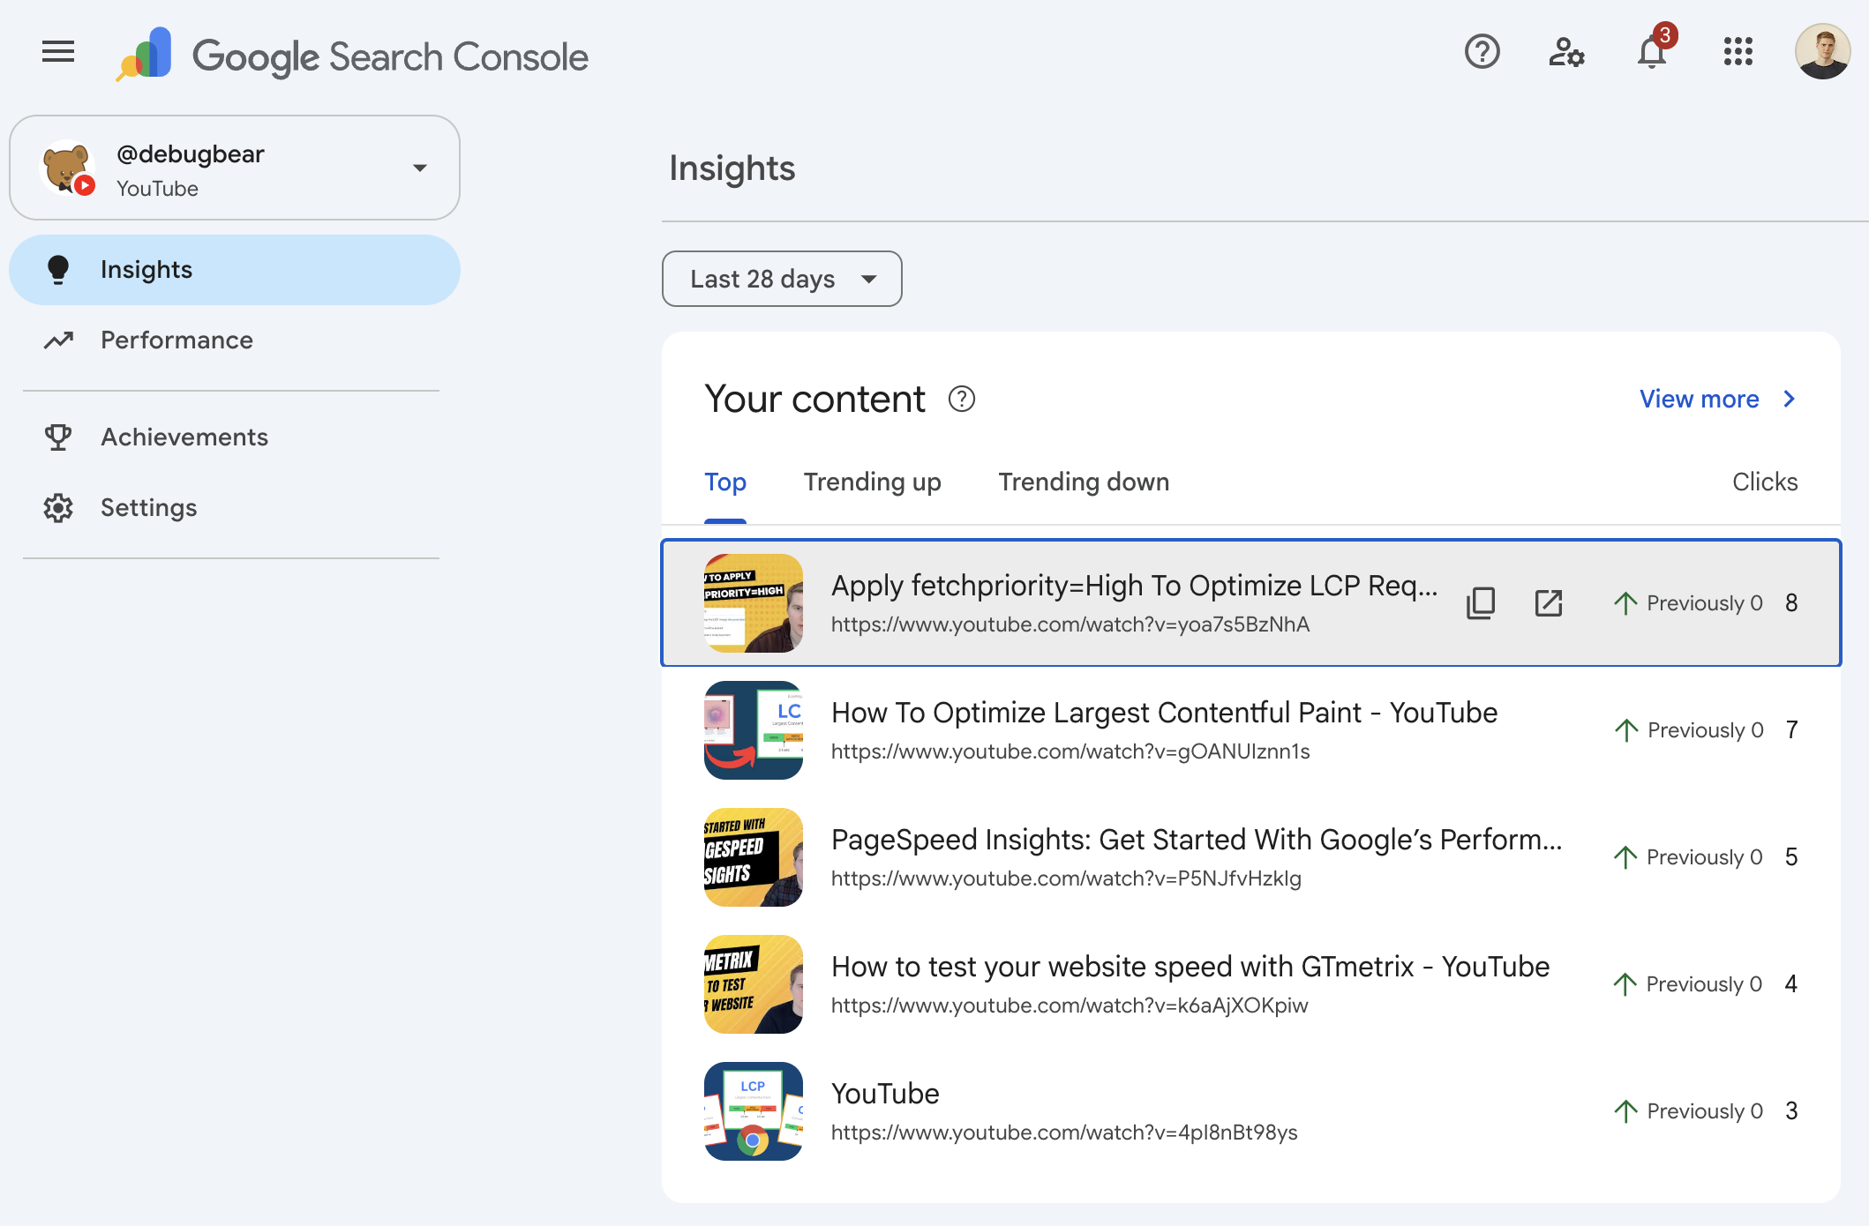Screen dimensions: 1869x1226
Task: Expand the @debugbear property selector
Action: pyautogui.click(x=235, y=168)
